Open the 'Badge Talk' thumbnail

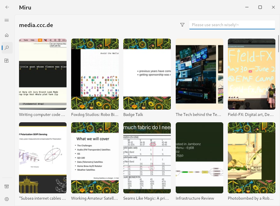(147, 74)
